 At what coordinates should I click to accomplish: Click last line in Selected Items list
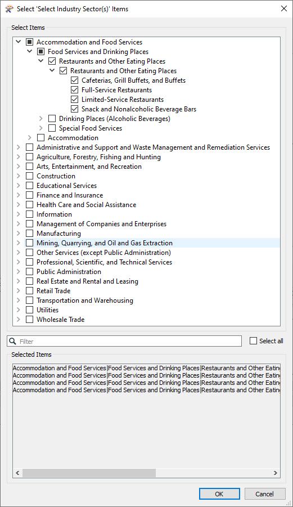tap(147, 390)
